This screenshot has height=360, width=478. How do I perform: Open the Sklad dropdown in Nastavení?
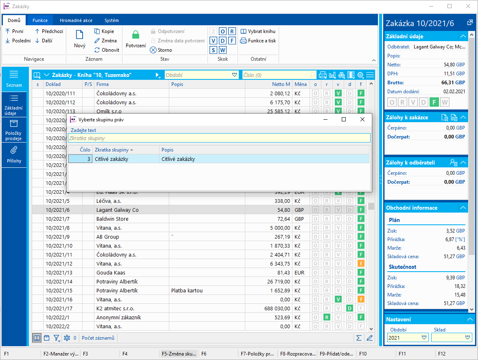click(x=467, y=338)
